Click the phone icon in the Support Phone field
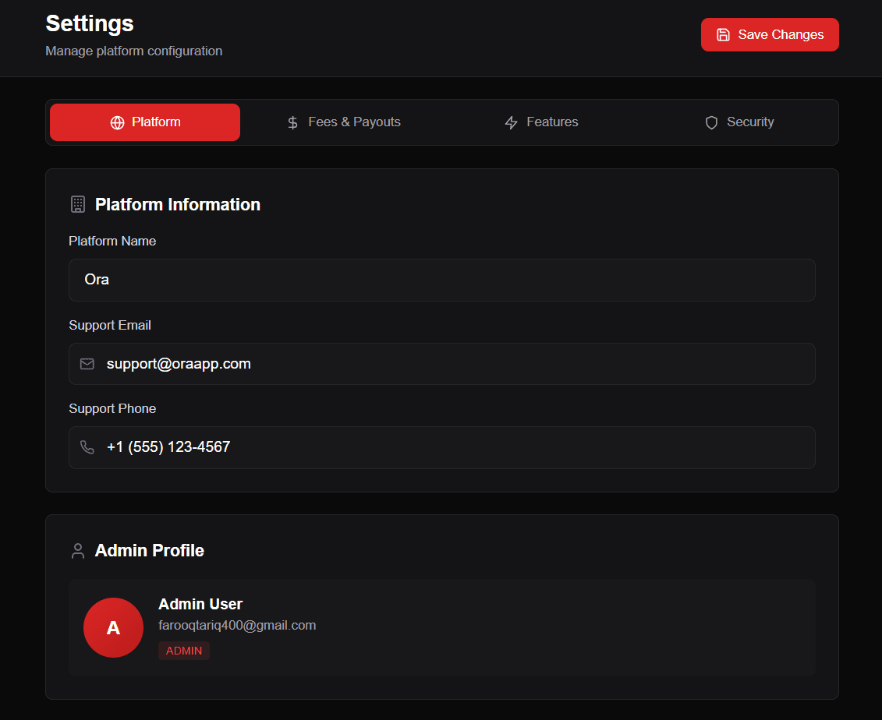This screenshot has height=720, width=882. click(87, 447)
